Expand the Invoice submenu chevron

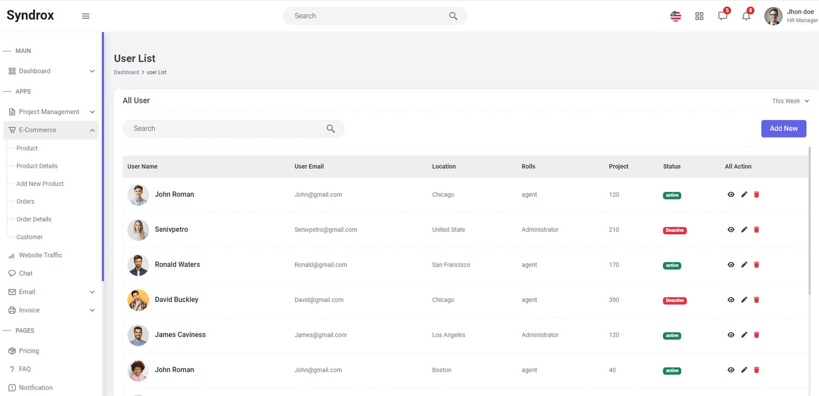pyautogui.click(x=92, y=310)
